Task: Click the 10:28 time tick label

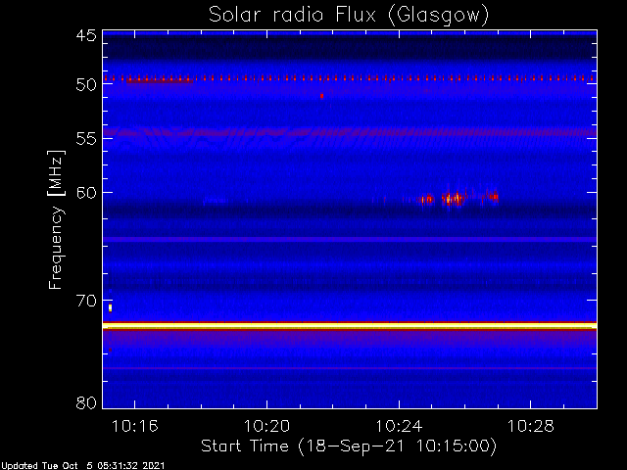Action: coord(531,427)
